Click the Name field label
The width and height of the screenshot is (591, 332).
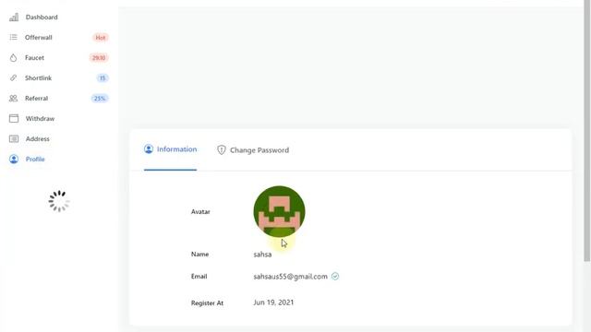click(x=199, y=255)
